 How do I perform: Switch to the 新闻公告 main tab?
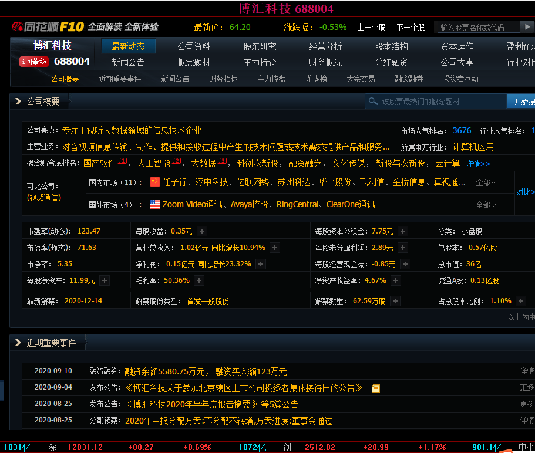(128, 62)
